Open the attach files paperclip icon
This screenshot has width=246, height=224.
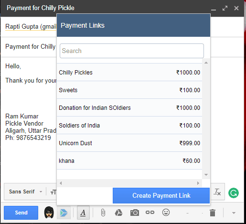(103, 213)
